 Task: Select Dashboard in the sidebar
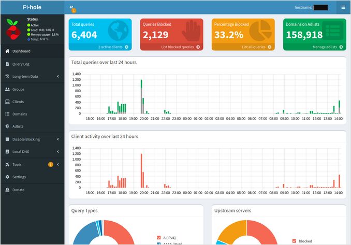pos(21,51)
